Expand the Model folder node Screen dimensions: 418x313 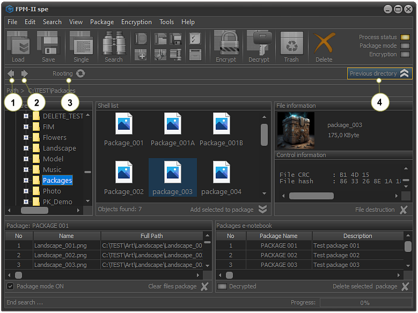26,159
